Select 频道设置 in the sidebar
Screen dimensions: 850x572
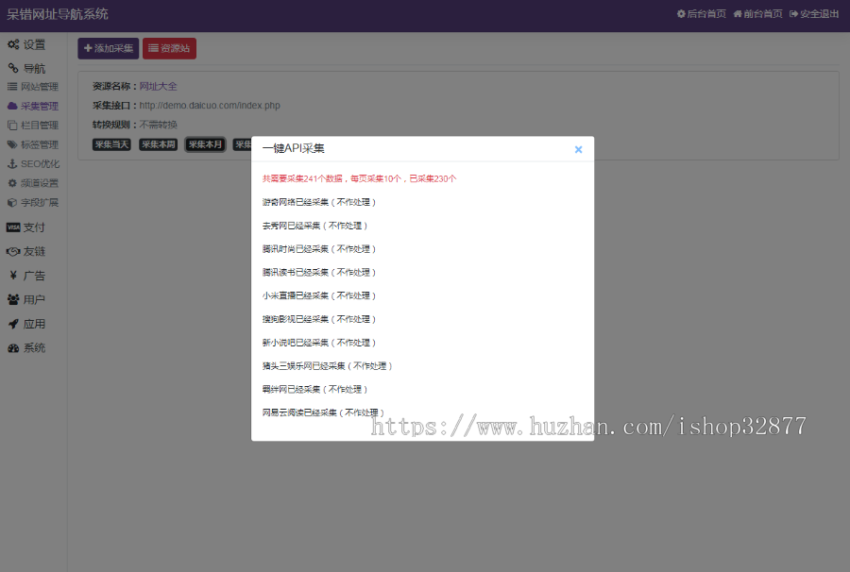tap(34, 183)
